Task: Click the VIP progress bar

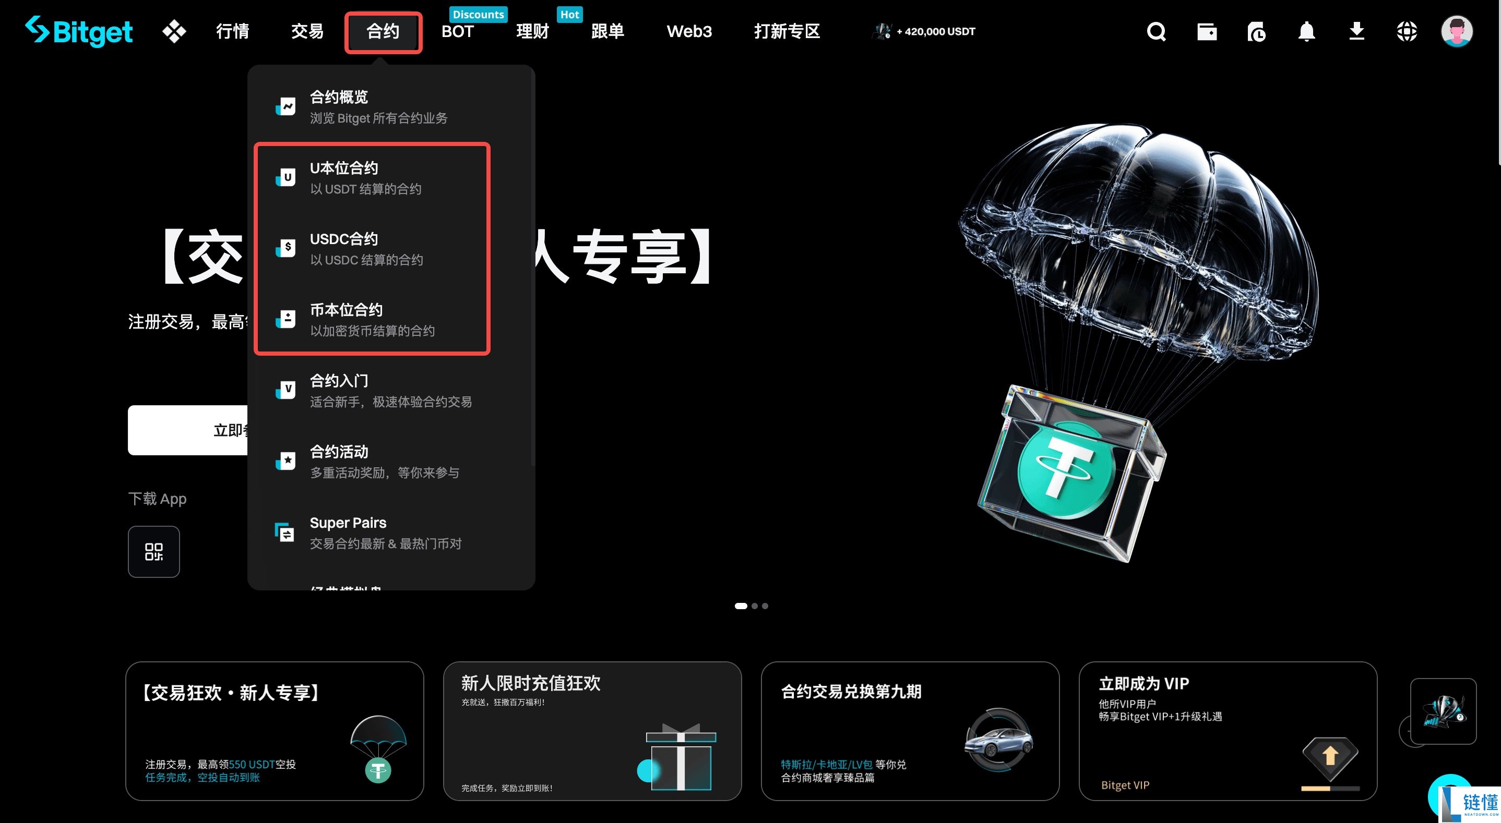Action: pyautogui.click(x=1330, y=789)
